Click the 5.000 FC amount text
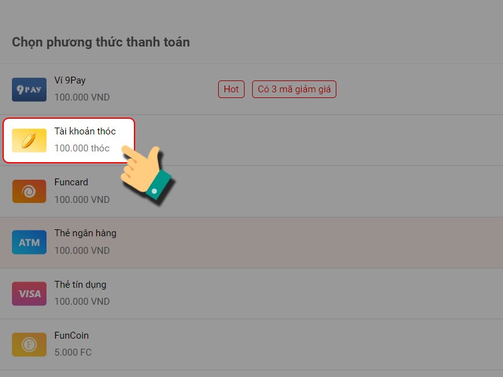The height and width of the screenshot is (377, 503). click(x=73, y=352)
